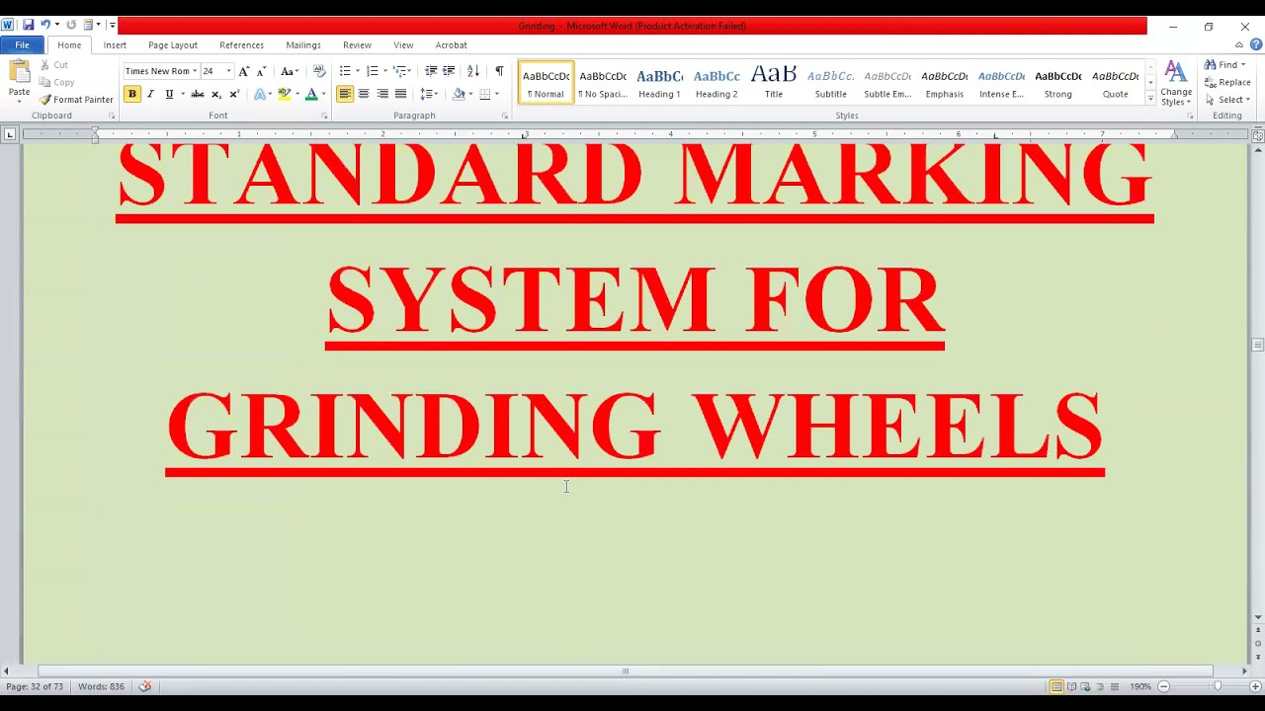Toggle Strikethrough formatting
Screen dimensions: 1265x711
pyautogui.click(x=198, y=94)
